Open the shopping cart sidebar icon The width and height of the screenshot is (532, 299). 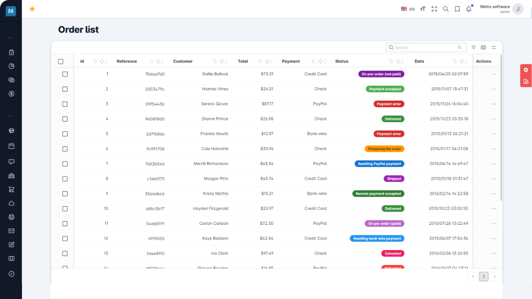coord(12,190)
